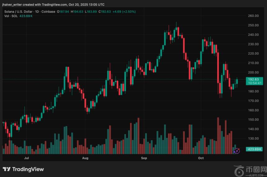Click the Sep label on time axis
Viewport: 267px width, 177px height.
[x=144, y=158]
